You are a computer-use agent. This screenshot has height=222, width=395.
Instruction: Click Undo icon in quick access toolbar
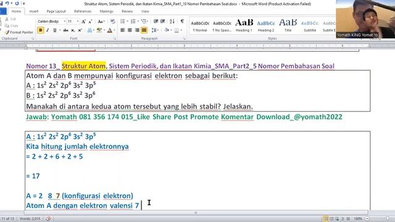pyautogui.click(x=7, y=3)
